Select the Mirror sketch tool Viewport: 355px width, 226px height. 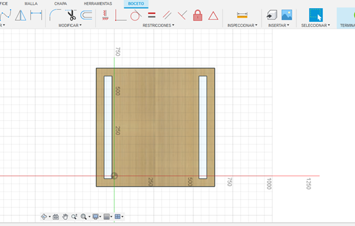pos(21,16)
